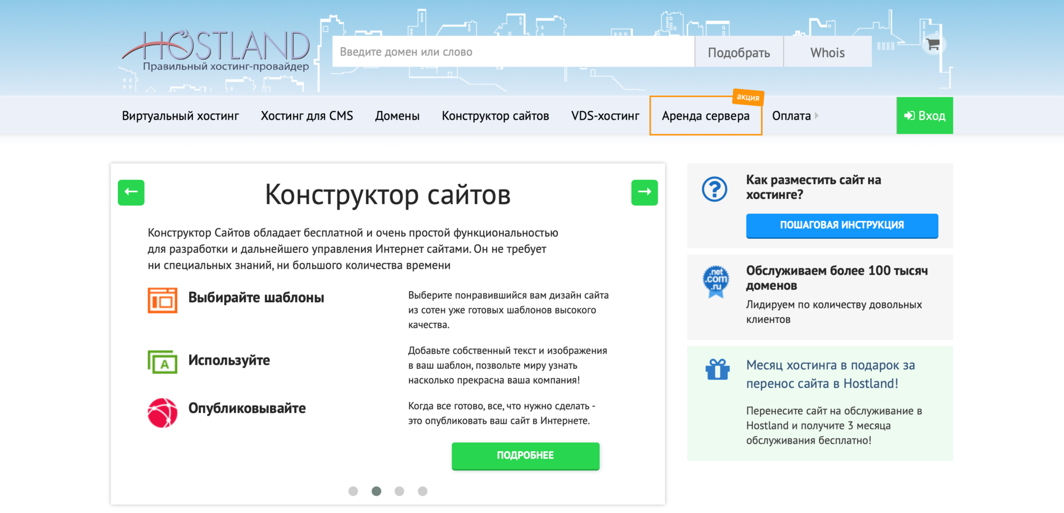Image resolution: width=1064 pixels, height=513 pixels.
Task: Click the orange templates icon
Action: (x=162, y=300)
